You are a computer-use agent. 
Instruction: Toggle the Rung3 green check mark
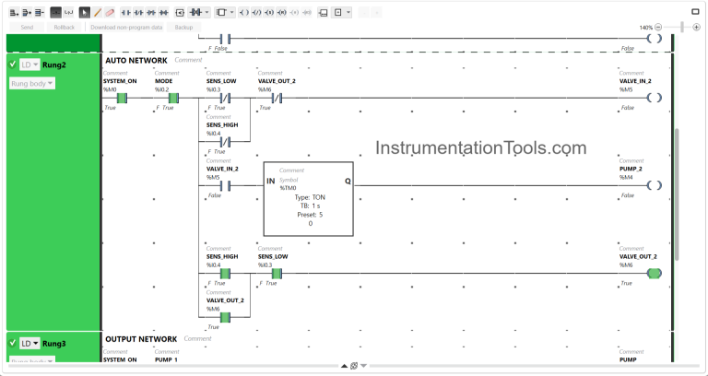click(13, 343)
